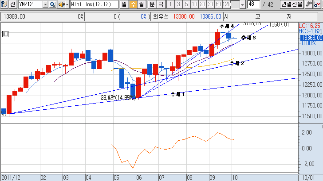The width and height of the screenshot is (323, 181).
Task: Click the magnifier symbol search icon
Action: click(x=53, y=4)
